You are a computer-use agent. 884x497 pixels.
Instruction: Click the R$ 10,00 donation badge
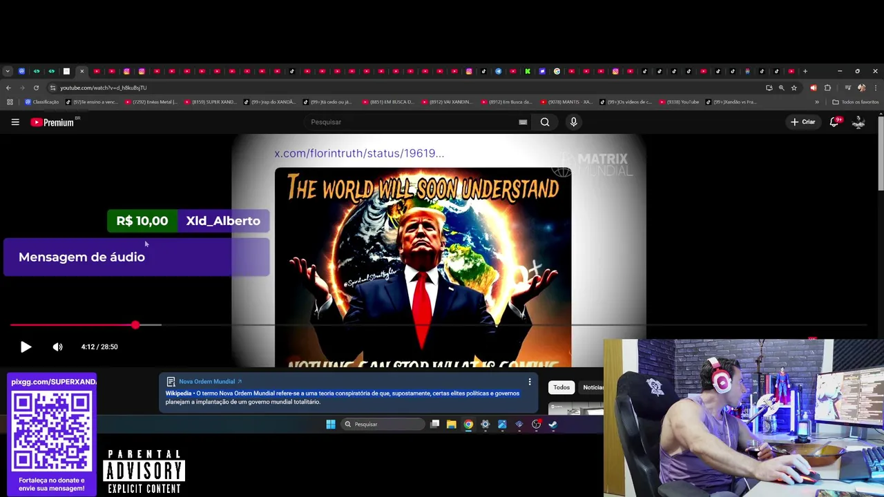pos(142,221)
